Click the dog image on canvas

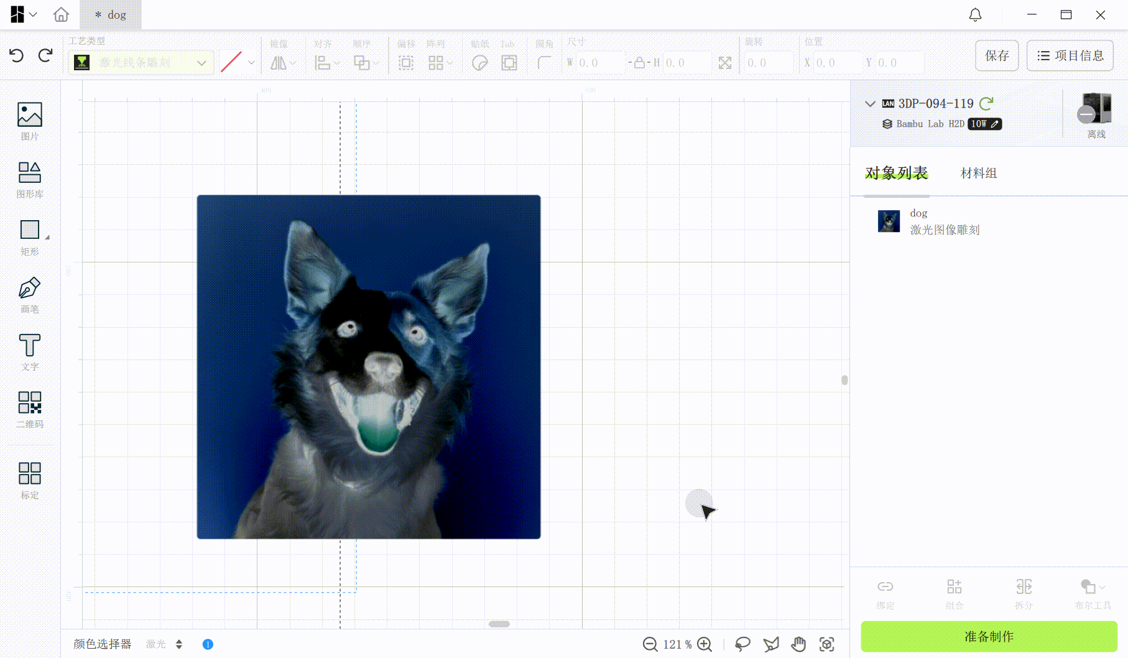click(369, 367)
